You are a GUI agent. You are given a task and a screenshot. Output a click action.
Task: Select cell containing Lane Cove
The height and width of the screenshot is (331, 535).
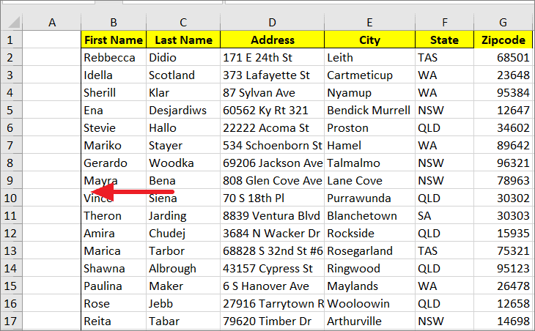[x=369, y=180]
